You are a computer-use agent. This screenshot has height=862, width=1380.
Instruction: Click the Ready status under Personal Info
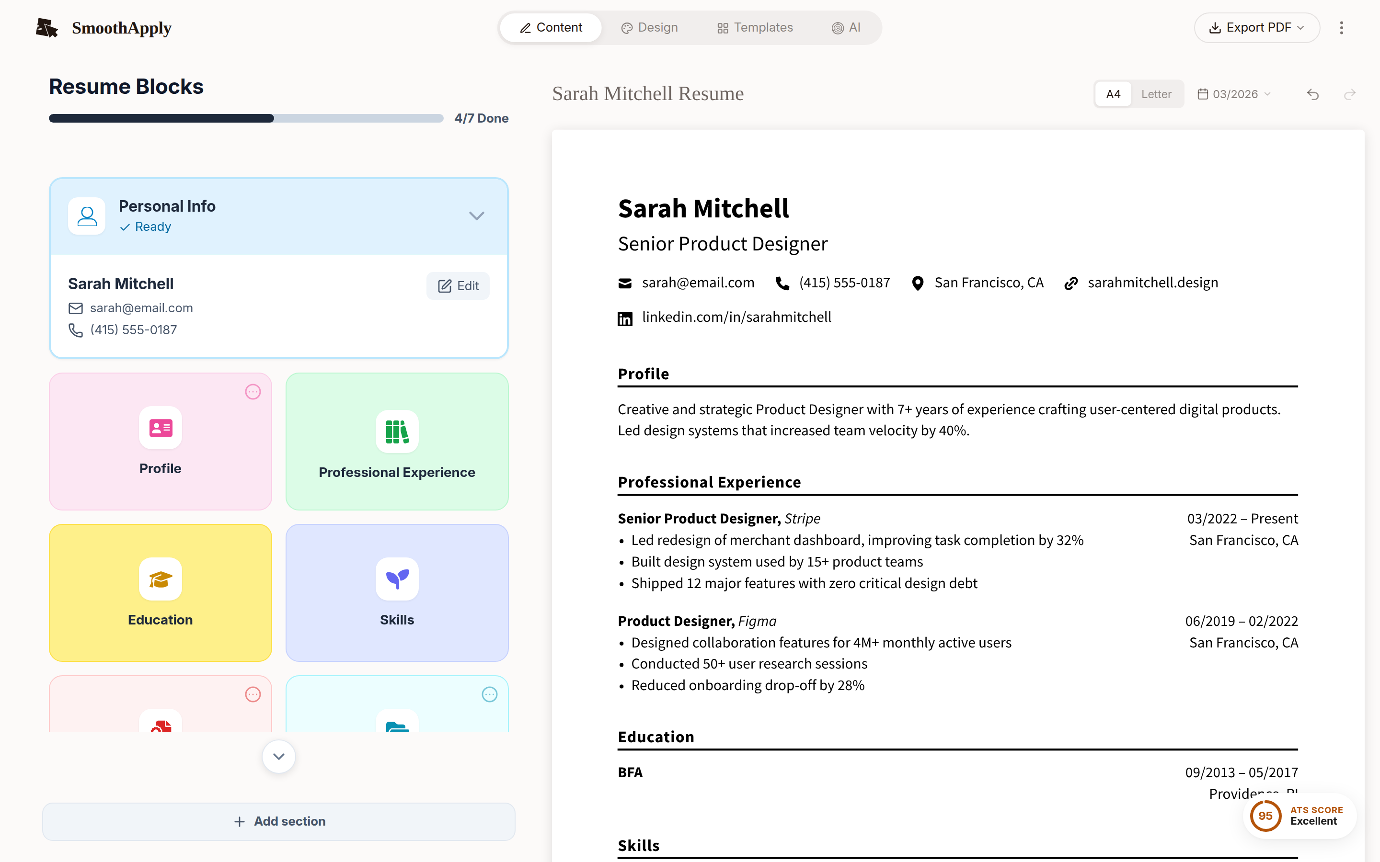click(x=145, y=227)
